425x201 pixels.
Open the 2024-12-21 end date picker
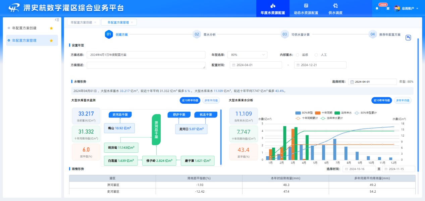pos(320,65)
